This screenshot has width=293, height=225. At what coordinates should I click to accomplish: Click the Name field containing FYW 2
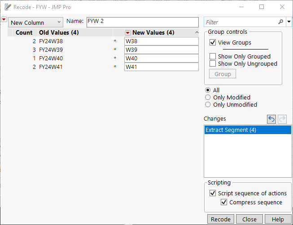click(x=142, y=22)
